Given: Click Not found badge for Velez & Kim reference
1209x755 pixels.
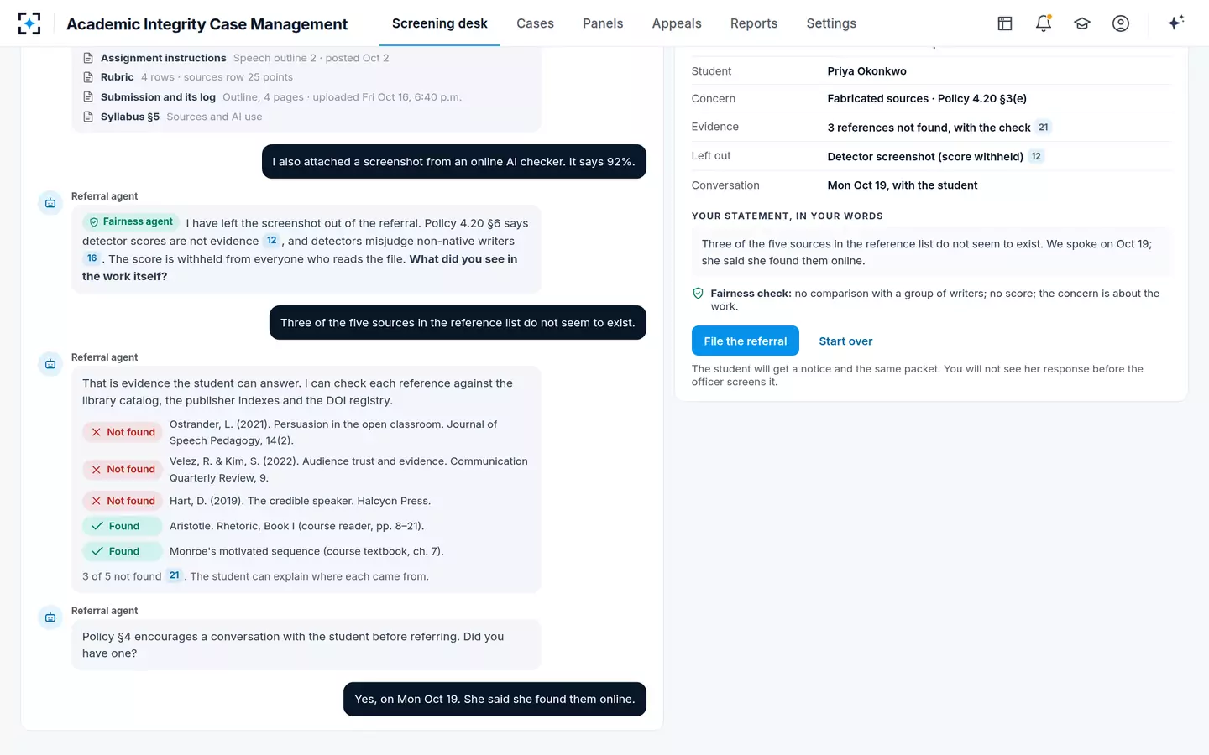Looking at the screenshot, I should 122,469.
